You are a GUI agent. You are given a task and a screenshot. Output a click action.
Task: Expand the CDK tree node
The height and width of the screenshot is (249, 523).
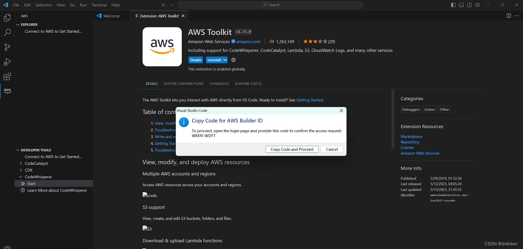tap(21, 170)
